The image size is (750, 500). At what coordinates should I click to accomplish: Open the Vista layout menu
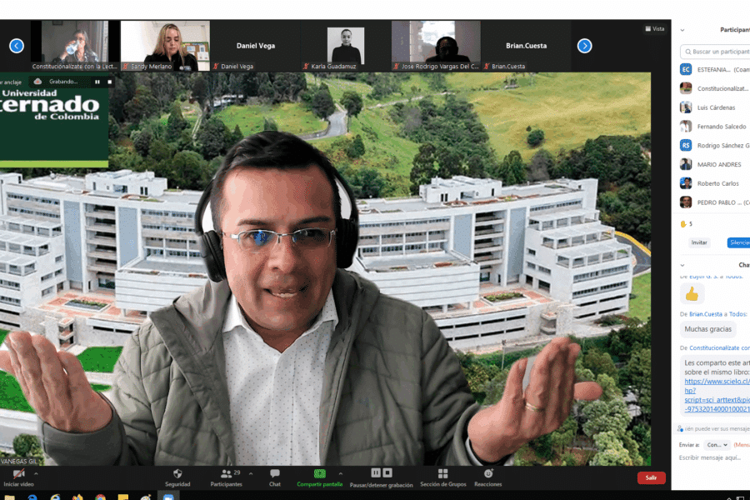[x=654, y=28]
